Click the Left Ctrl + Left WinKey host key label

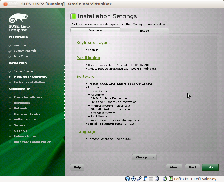pos(195,179)
